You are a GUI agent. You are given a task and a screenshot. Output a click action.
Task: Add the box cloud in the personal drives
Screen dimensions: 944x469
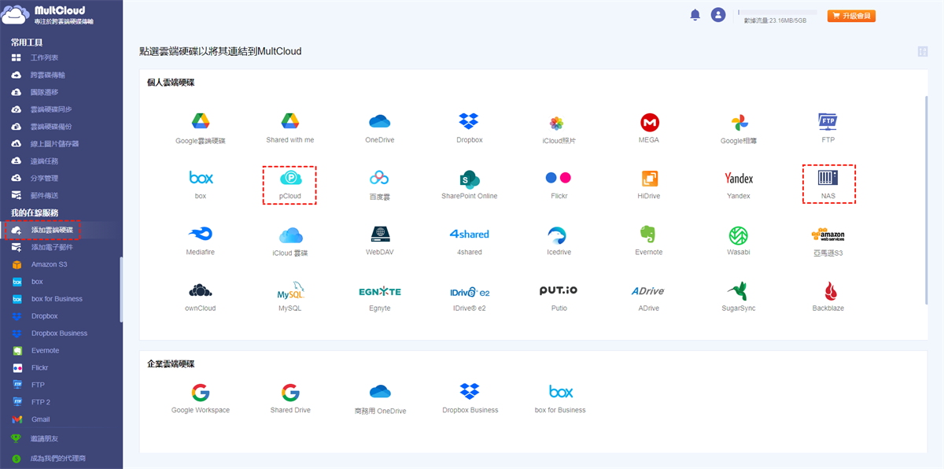click(x=201, y=178)
